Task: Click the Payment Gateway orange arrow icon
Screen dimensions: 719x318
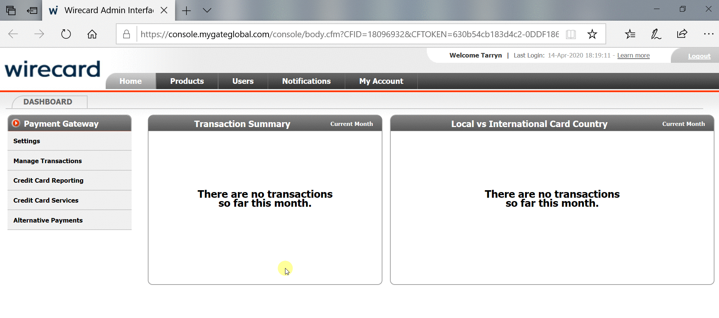Action: 16,123
